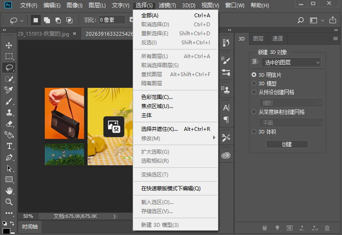This screenshot has width=342, height=235.
Task: Select the 3D 体积 radio button
Action: click(x=254, y=132)
